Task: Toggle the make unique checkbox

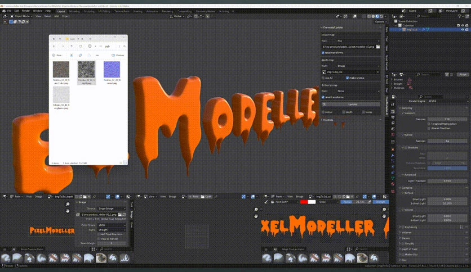Action: tap(347, 78)
